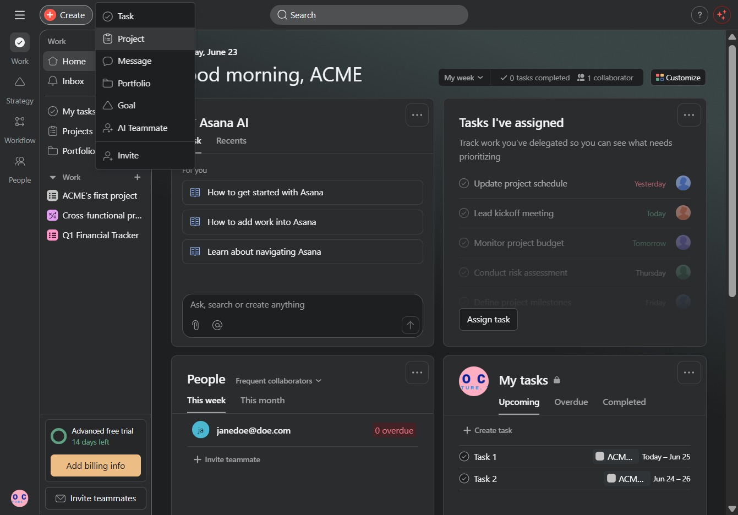The width and height of the screenshot is (738, 515).
Task: Open the Asana AI widget more options
Action: click(417, 115)
